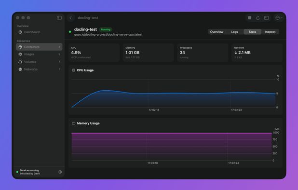Open the Dashboard in the sidebar

point(39,32)
